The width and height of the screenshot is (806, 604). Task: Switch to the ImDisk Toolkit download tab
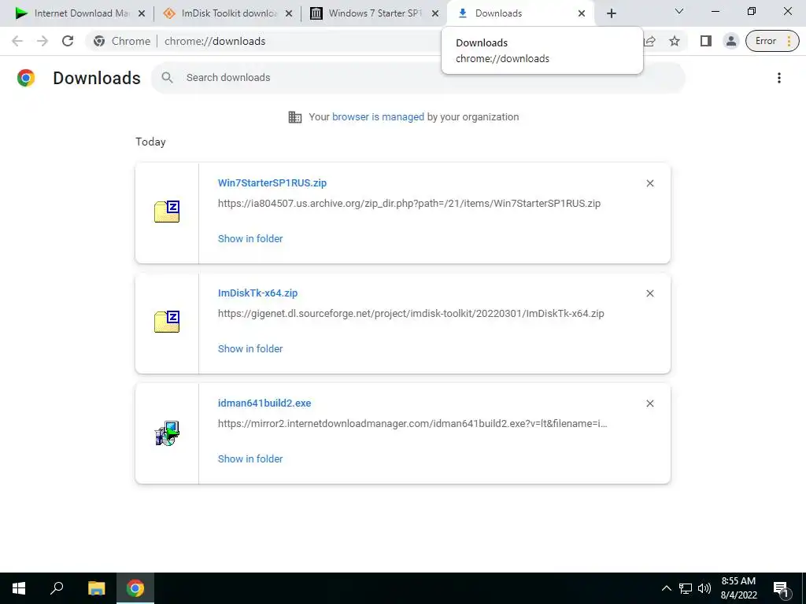[229, 13]
